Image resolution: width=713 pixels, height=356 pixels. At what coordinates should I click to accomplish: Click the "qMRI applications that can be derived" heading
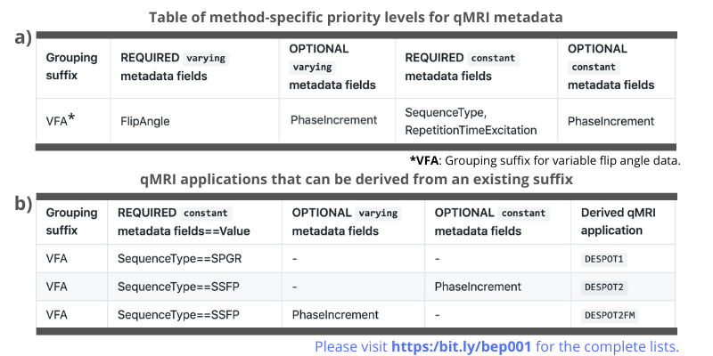click(x=356, y=181)
